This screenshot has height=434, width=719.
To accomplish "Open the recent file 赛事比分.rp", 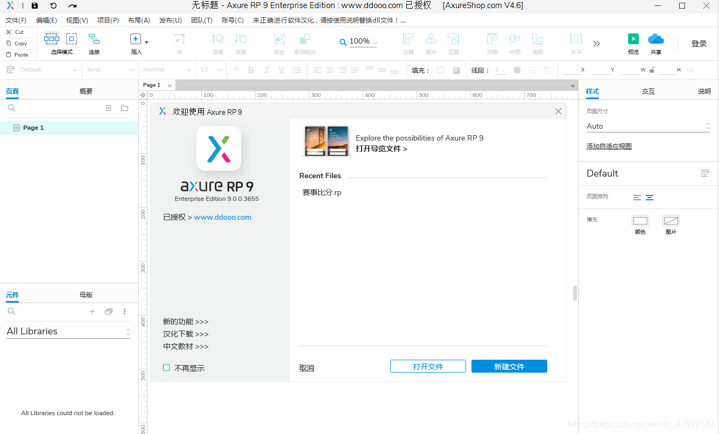I will (322, 192).
